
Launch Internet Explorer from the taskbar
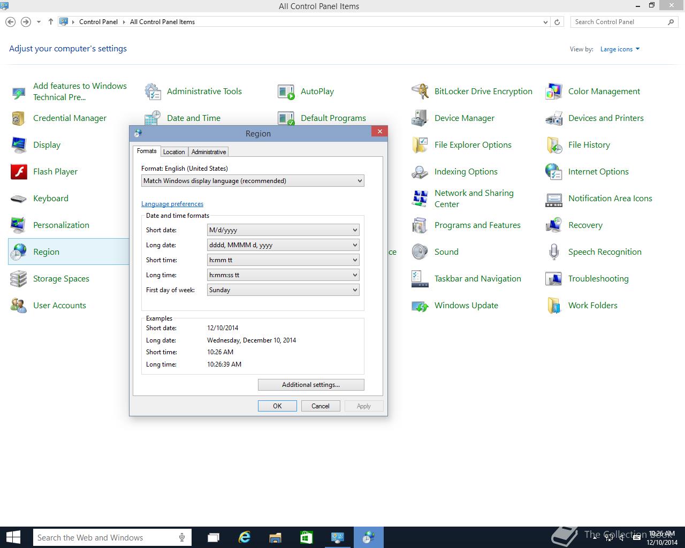coord(245,537)
